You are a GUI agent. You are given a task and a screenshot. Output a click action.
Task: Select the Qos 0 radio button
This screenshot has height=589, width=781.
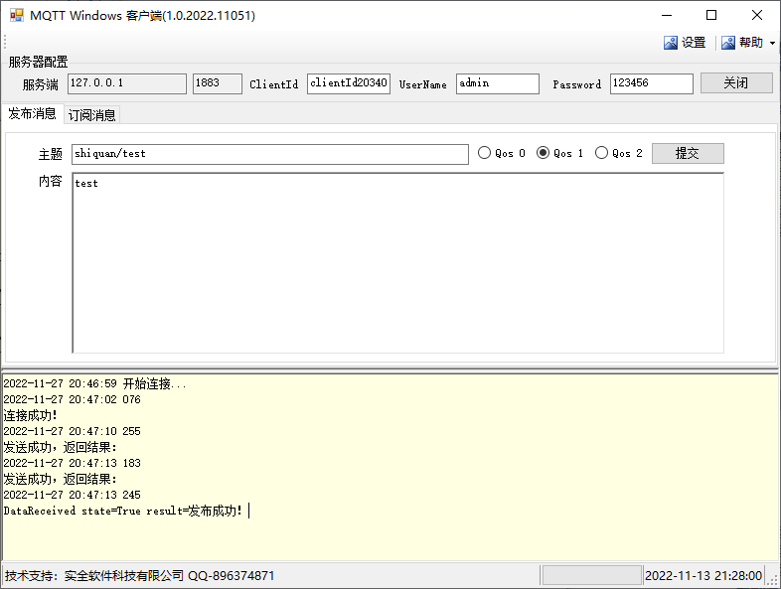(x=502, y=153)
